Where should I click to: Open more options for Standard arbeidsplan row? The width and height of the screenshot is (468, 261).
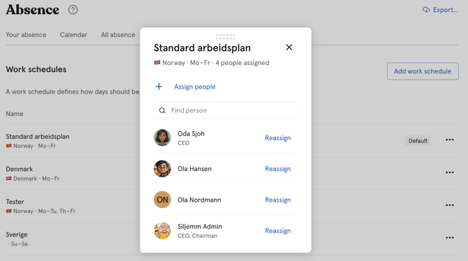450,140
